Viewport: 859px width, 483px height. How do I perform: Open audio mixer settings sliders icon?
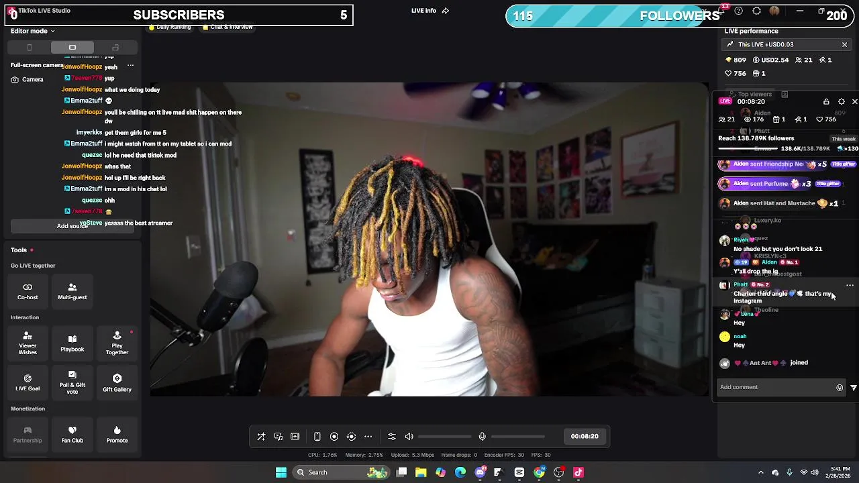point(392,437)
